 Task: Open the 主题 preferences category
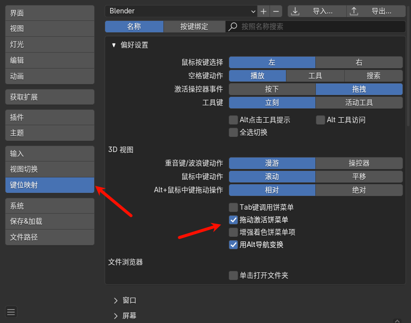click(x=49, y=133)
